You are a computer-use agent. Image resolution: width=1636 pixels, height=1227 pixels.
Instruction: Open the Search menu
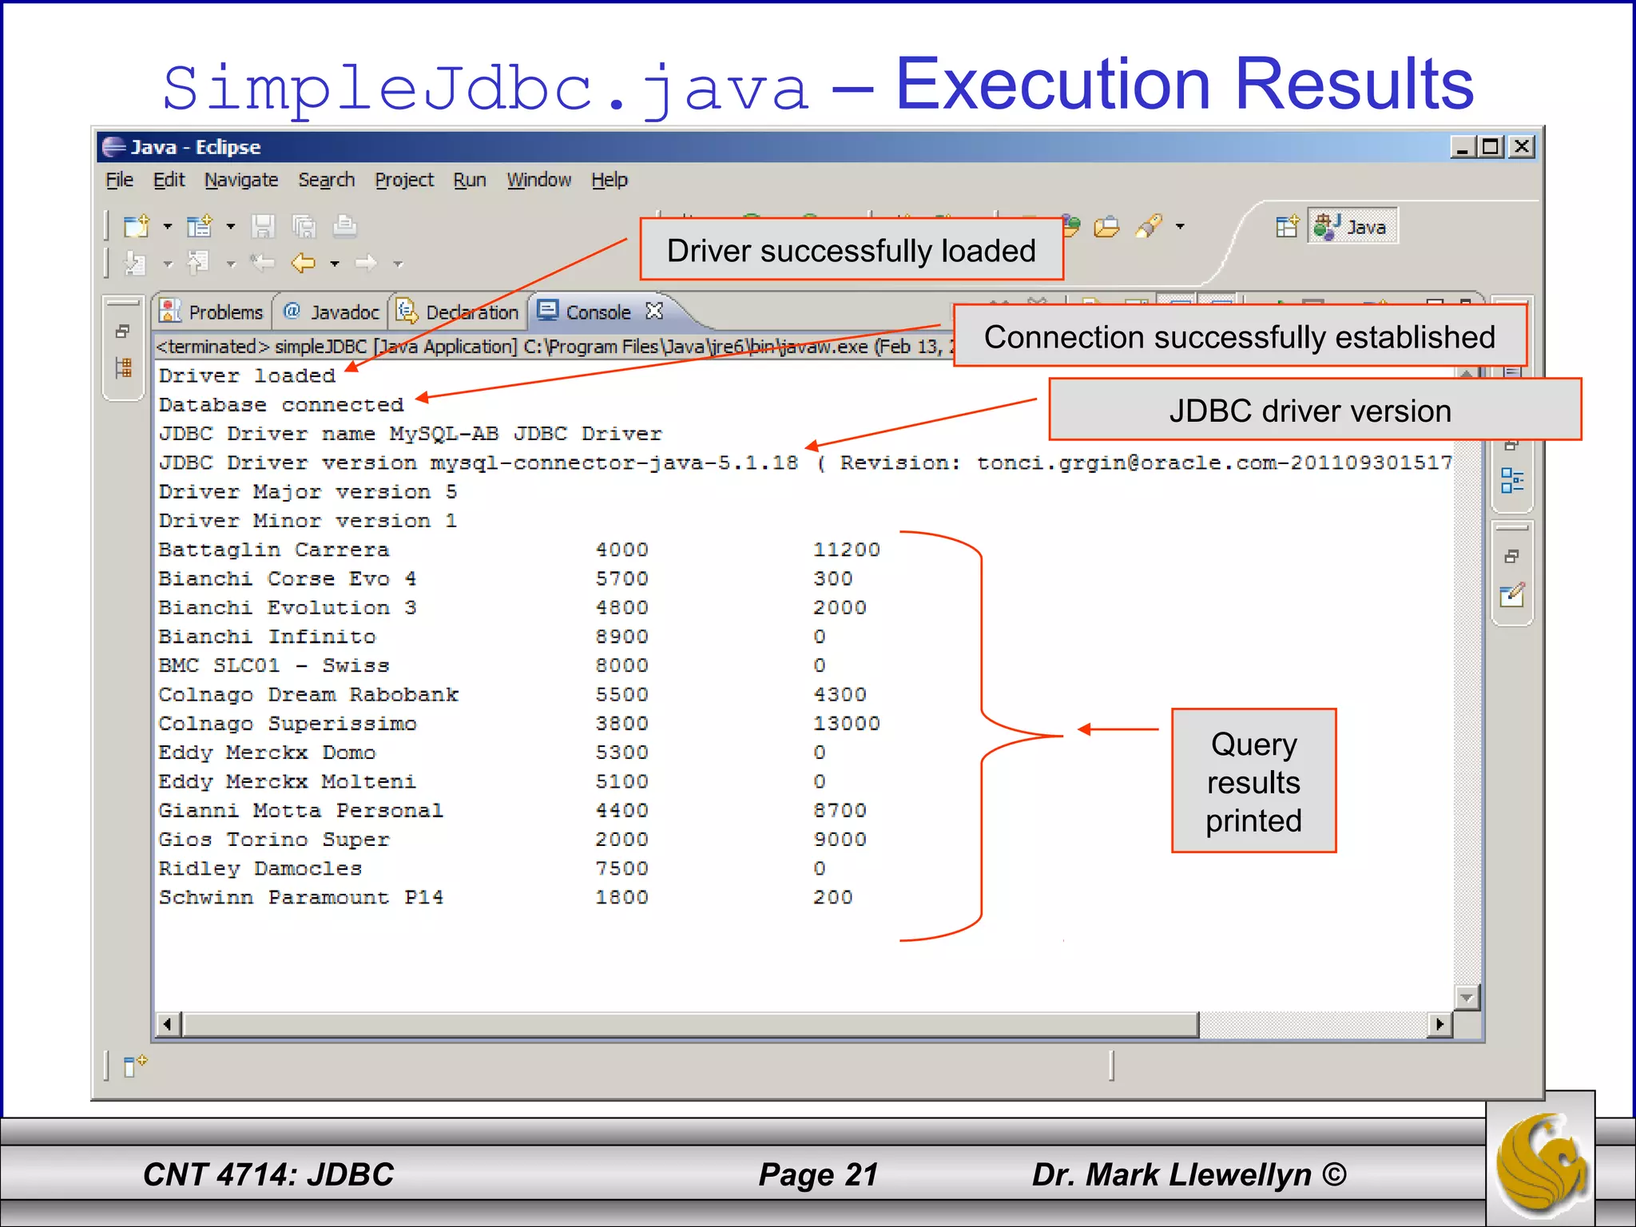pos(326,181)
